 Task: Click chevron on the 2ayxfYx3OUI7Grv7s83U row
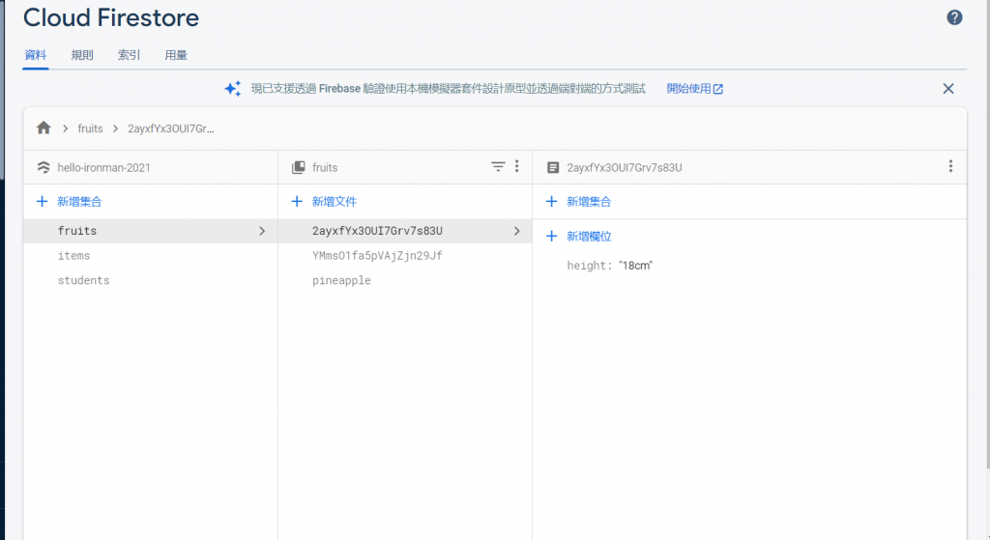pyautogui.click(x=516, y=231)
